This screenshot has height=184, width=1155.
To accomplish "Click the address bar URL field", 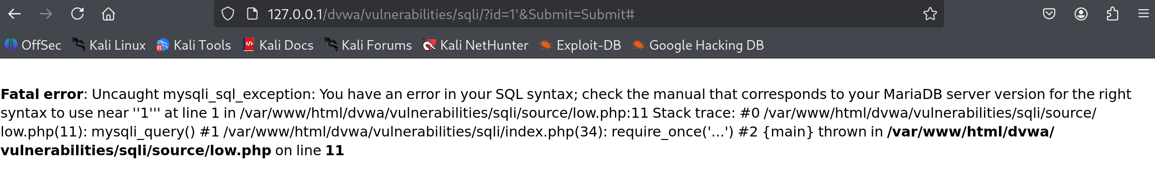I will click(x=538, y=14).
